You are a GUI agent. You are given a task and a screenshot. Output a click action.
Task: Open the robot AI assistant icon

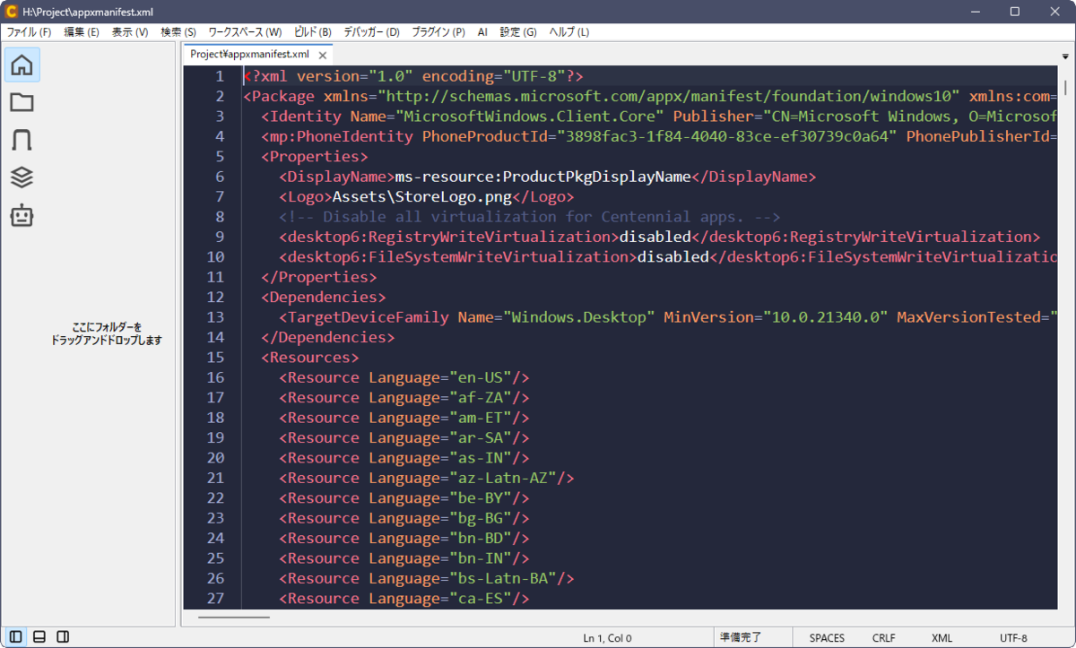coord(22,215)
